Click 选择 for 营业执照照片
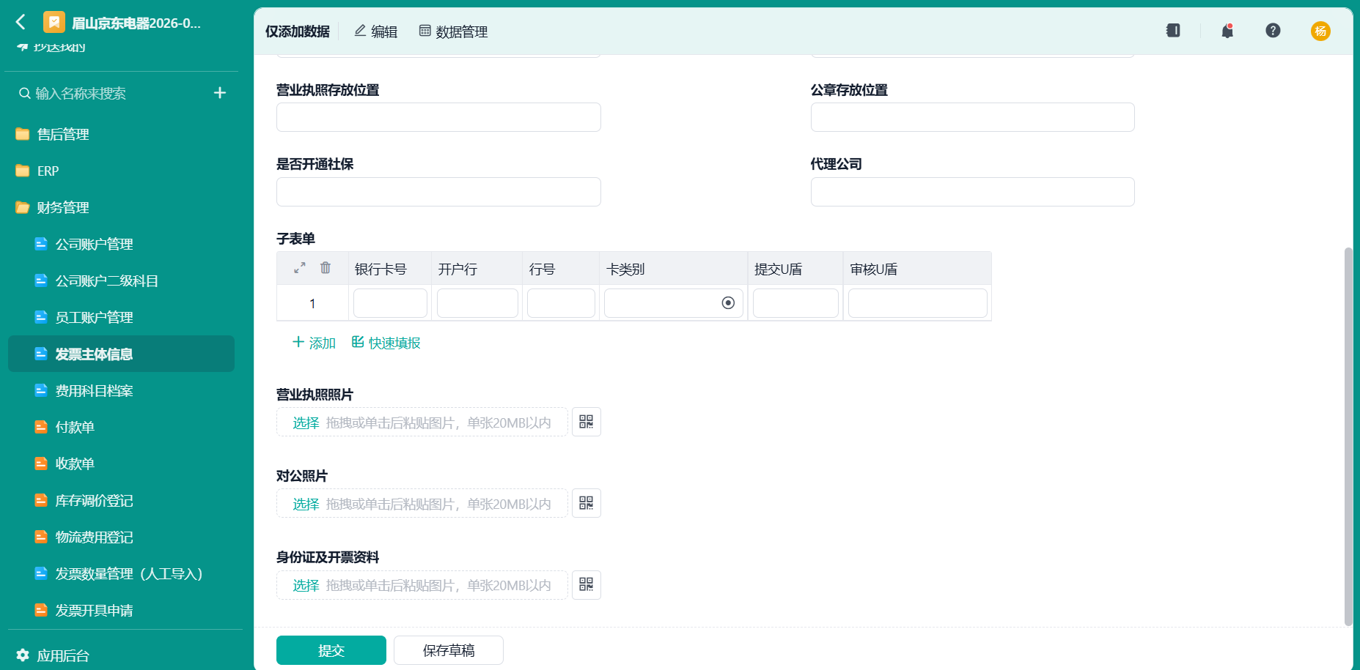This screenshot has width=1360, height=670. pyautogui.click(x=306, y=423)
